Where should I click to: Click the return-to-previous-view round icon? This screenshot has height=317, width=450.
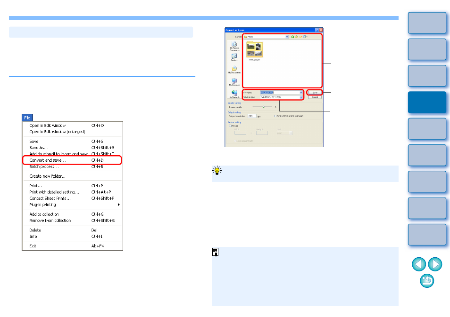coord(427,281)
